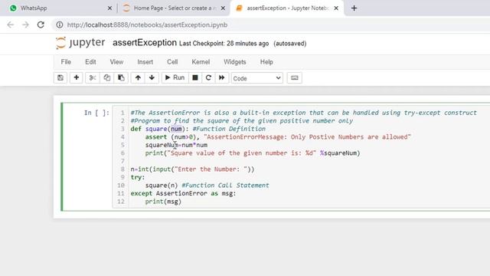Viewport: 490px width, 276px height.
Task: Click the 'square(n)' function call line
Action: [x=207, y=186]
